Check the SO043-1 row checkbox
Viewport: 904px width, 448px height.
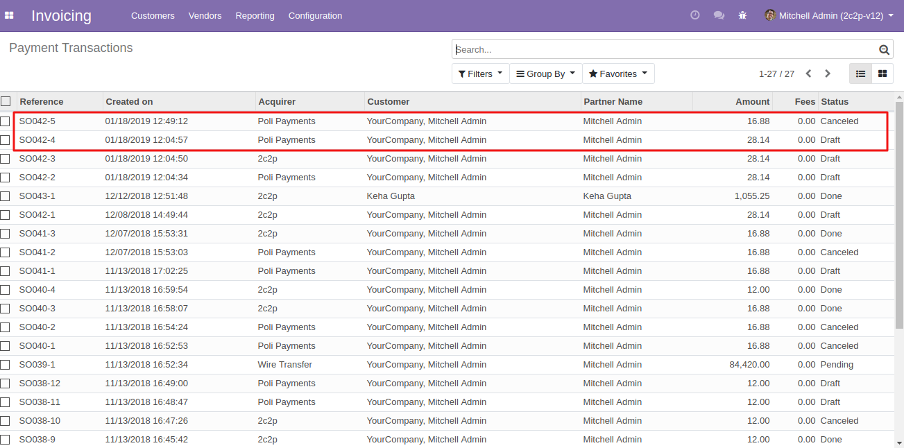[6, 196]
